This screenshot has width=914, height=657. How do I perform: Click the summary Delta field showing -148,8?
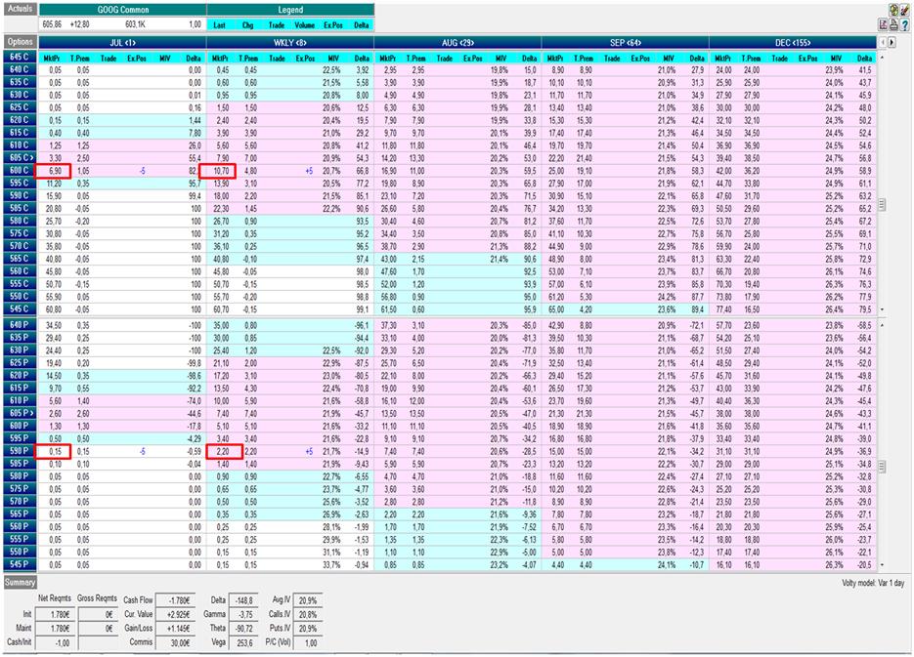tap(243, 600)
